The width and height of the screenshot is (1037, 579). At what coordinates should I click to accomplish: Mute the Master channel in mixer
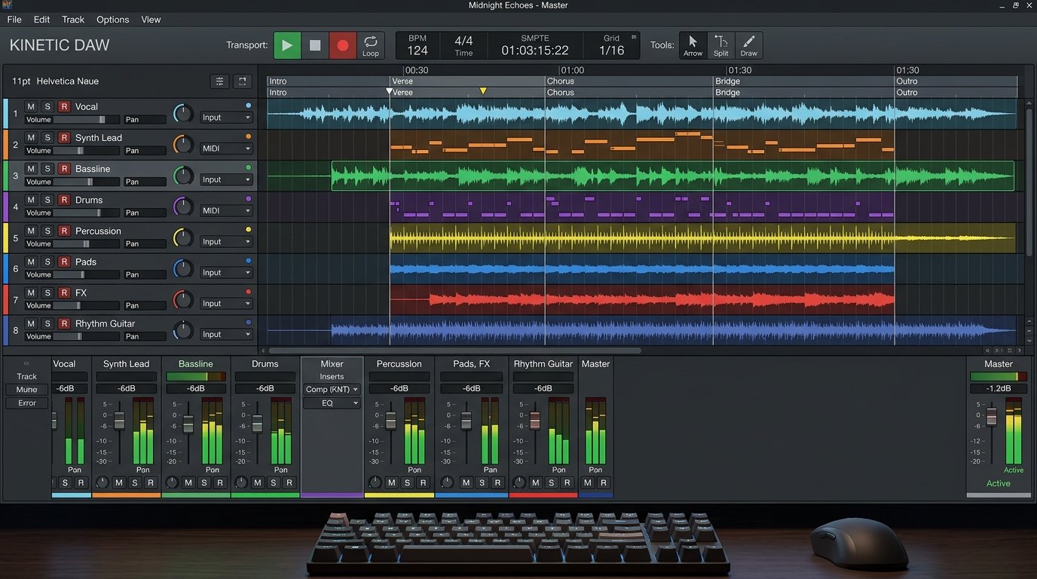tap(588, 482)
